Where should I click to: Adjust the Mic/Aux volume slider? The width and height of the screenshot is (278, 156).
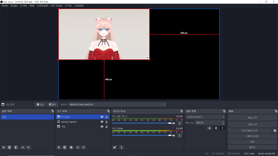pyautogui.click(x=142, y=136)
